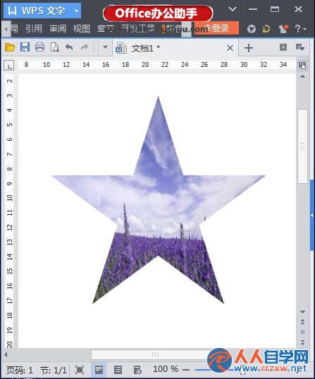Save the document with the floppy icon
Image resolution: width=315 pixels, height=379 pixels.
coord(25,47)
